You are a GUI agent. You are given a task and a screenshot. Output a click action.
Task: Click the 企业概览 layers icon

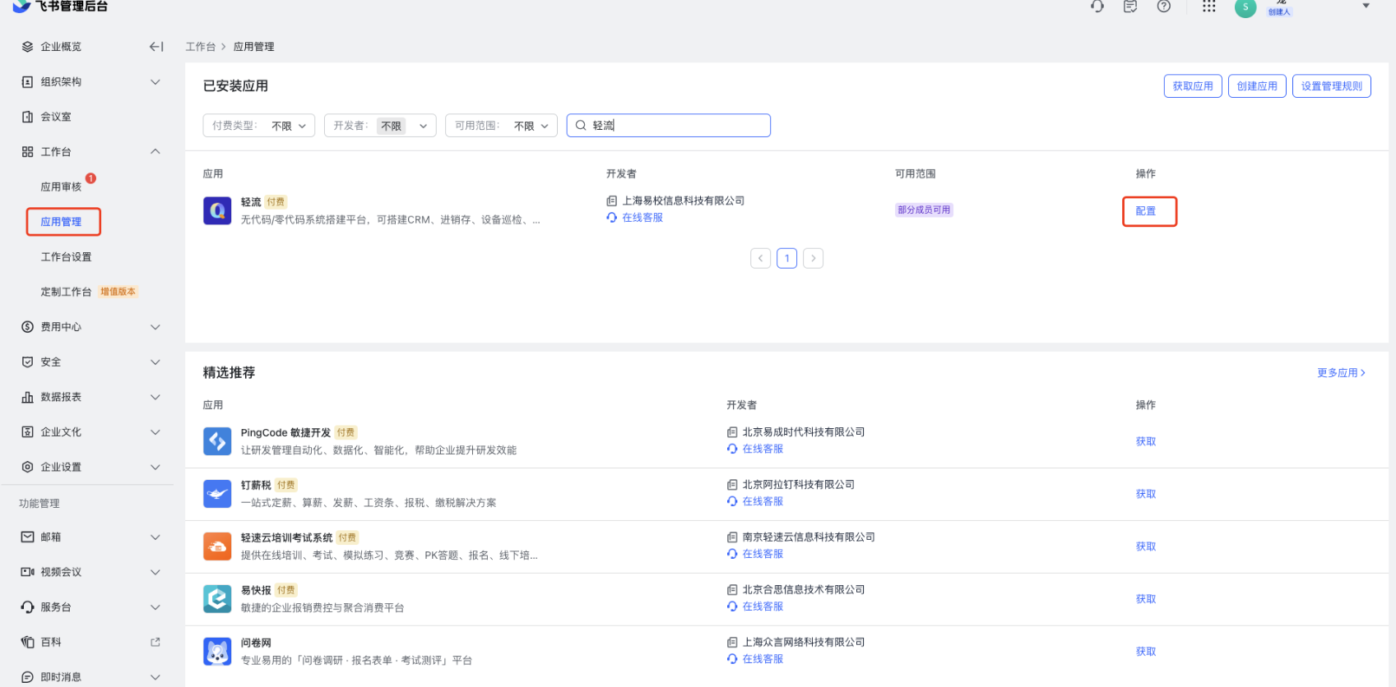[x=27, y=47]
